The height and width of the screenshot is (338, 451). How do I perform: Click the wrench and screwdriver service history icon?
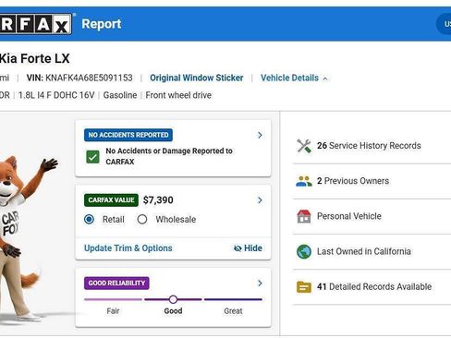(304, 146)
